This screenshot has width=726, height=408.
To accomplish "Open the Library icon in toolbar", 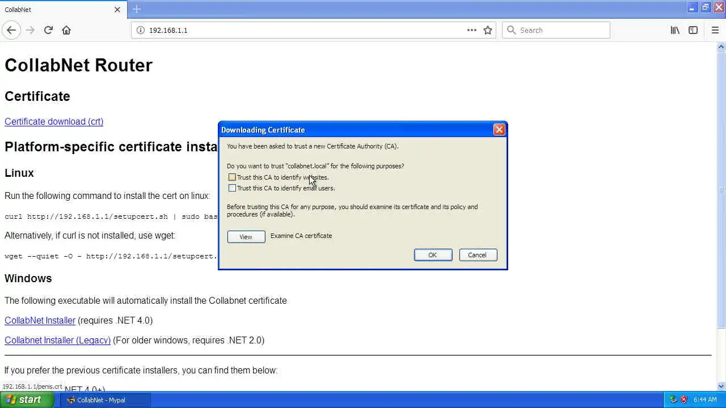I will coord(675,30).
